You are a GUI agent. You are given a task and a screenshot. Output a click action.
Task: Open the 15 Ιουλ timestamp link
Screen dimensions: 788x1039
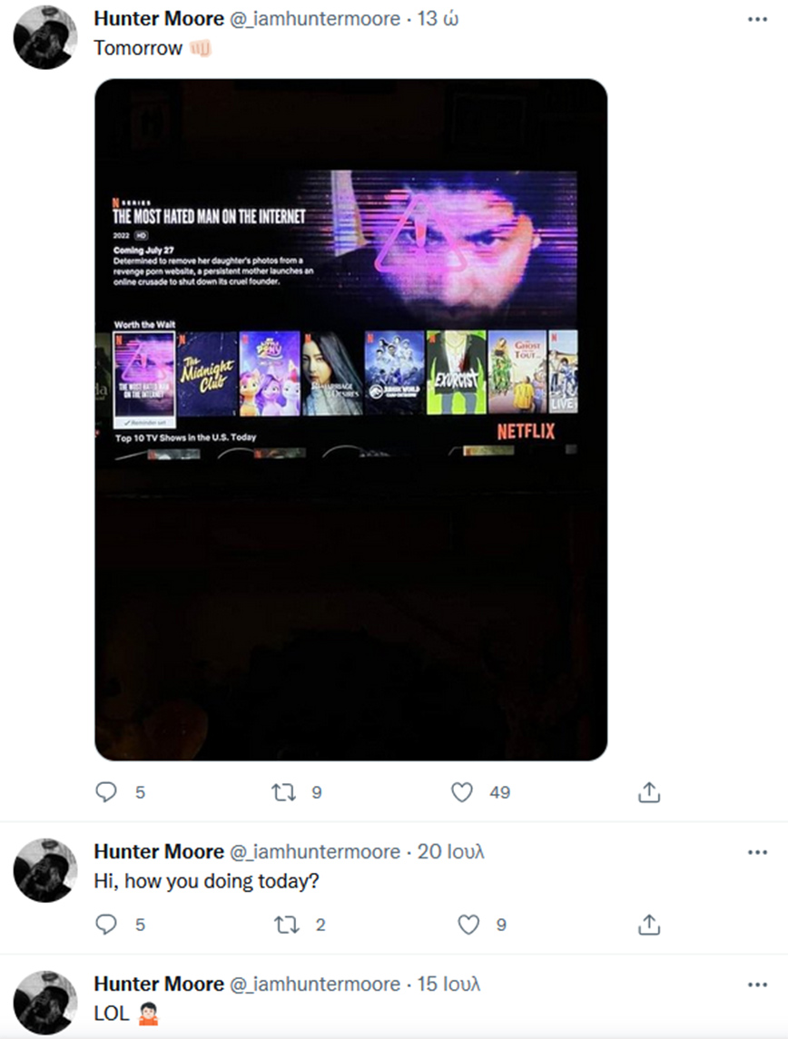448,984
